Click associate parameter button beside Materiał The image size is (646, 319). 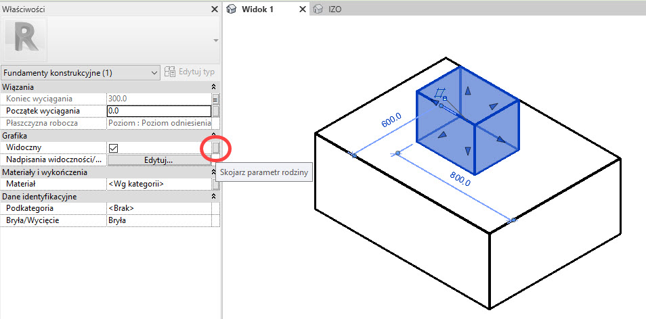215,184
